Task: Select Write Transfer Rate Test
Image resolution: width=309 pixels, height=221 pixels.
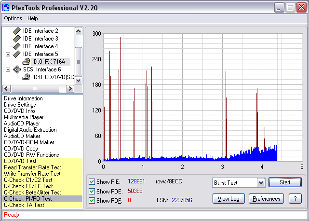Action: tap(42, 174)
